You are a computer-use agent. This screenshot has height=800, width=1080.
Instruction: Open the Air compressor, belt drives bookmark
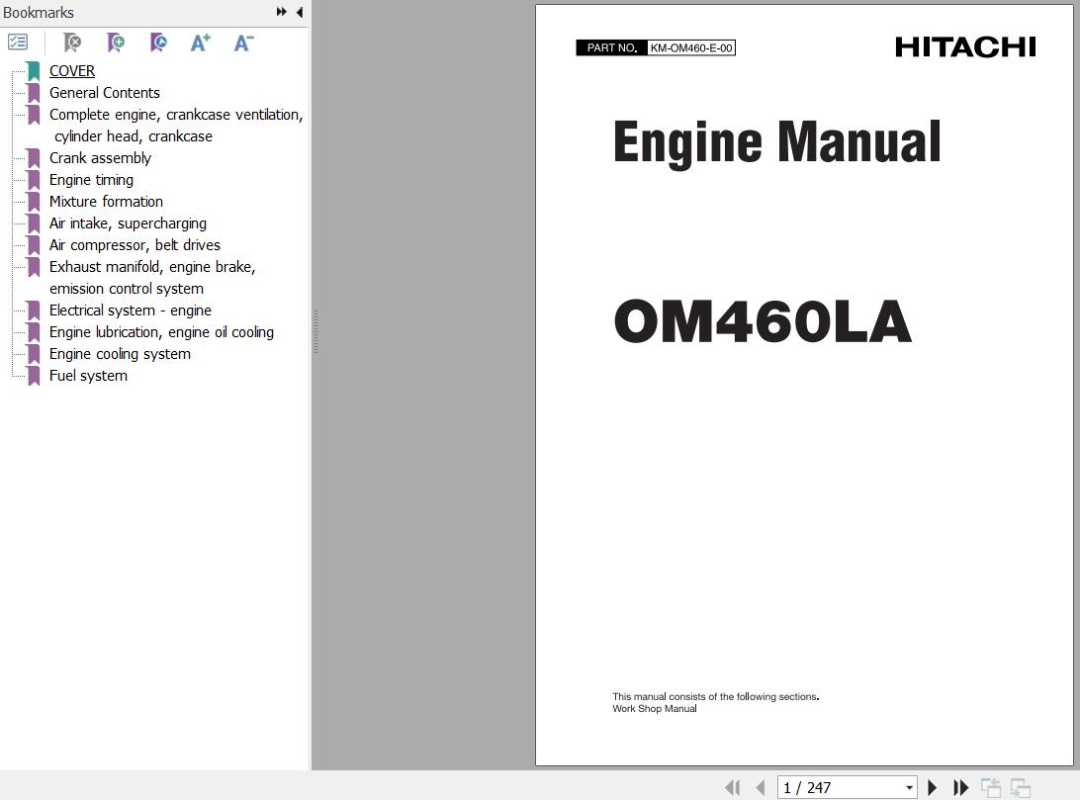point(135,245)
